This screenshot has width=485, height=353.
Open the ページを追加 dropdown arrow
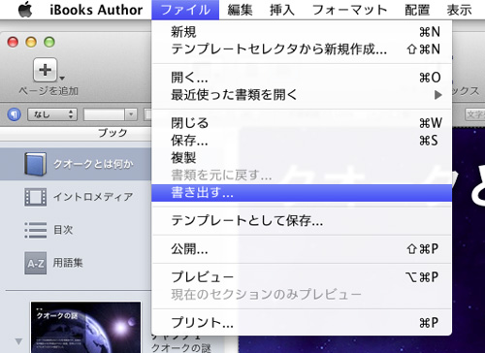click(x=62, y=78)
